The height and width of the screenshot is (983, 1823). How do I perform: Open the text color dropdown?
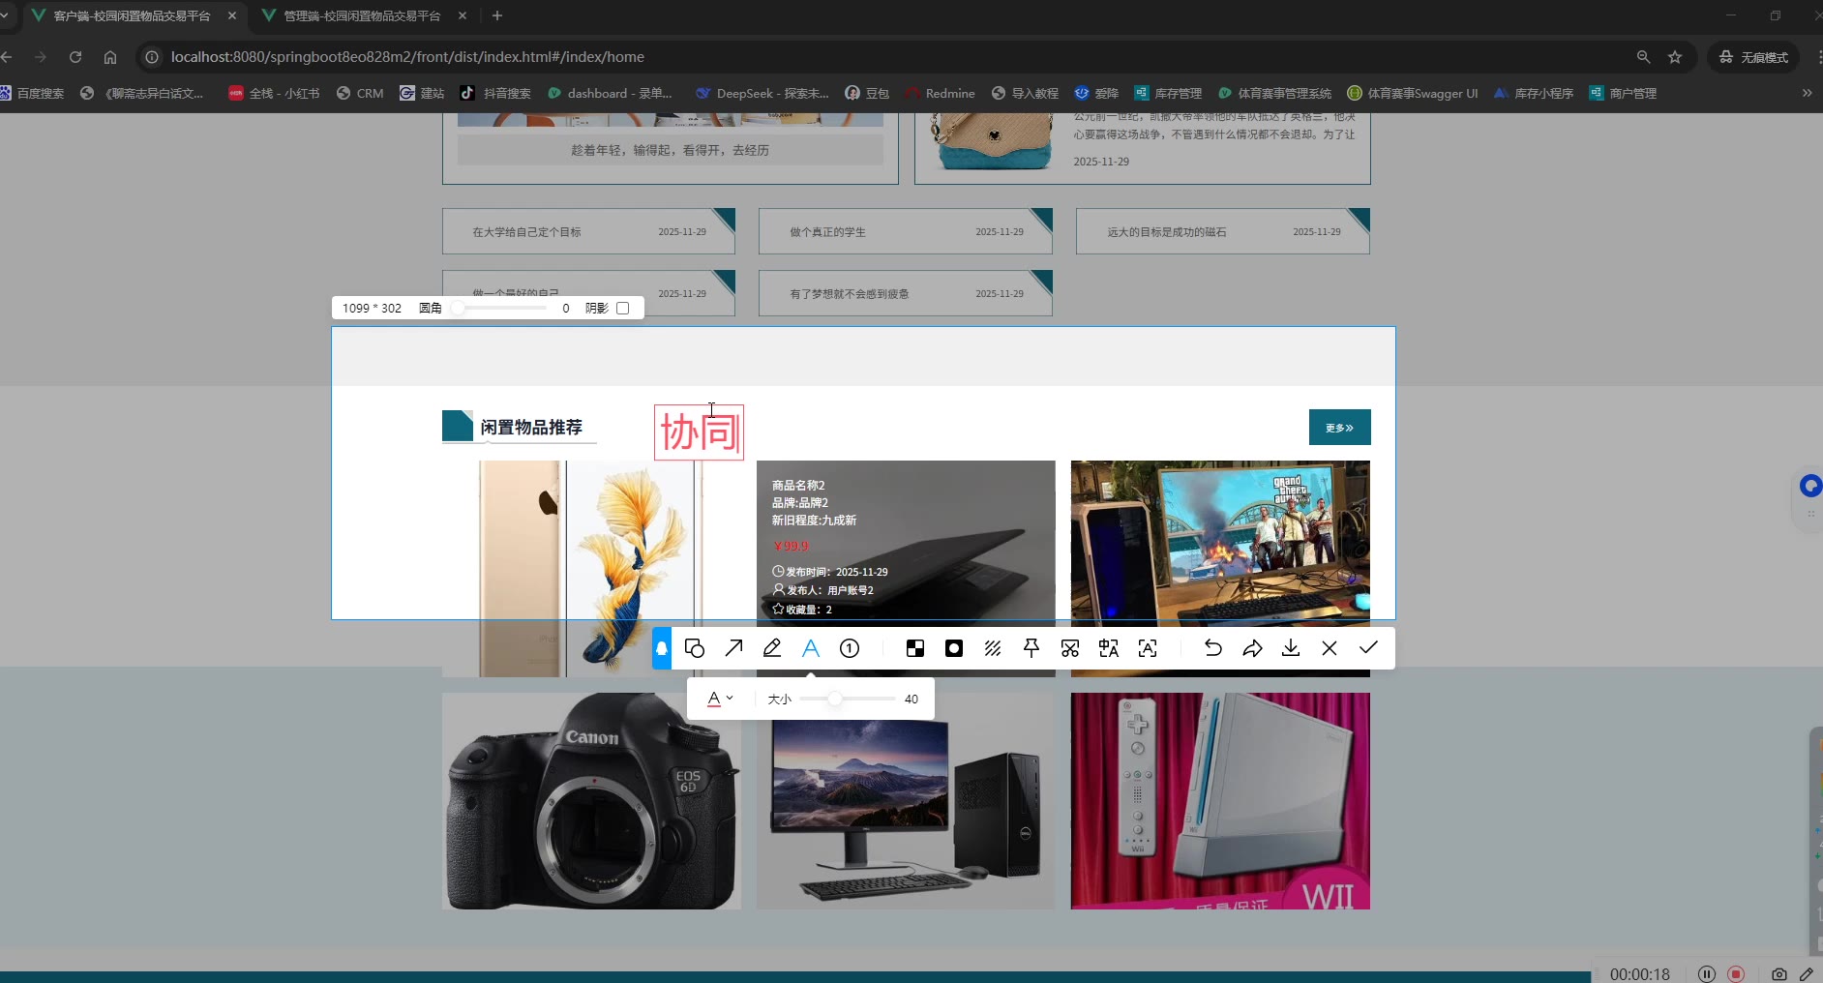(720, 699)
